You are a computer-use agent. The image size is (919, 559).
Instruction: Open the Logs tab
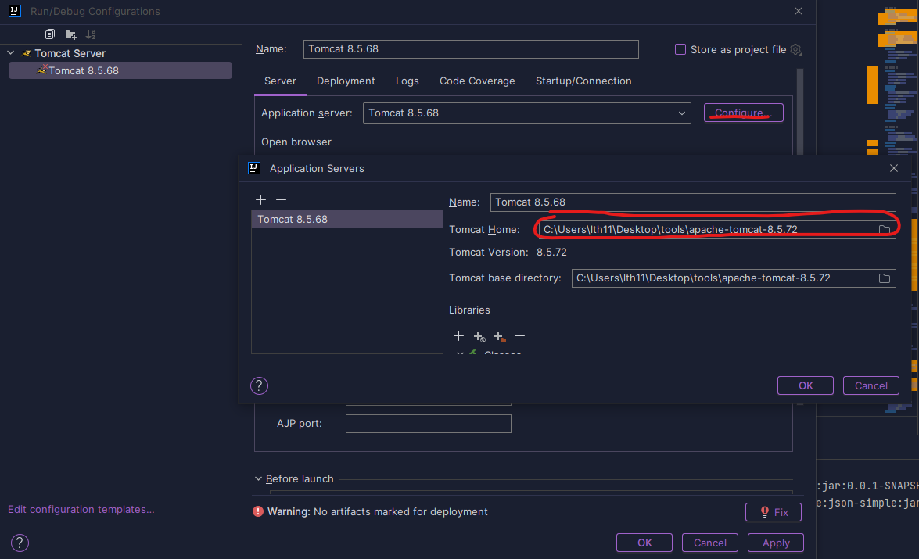[x=407, y=81]
